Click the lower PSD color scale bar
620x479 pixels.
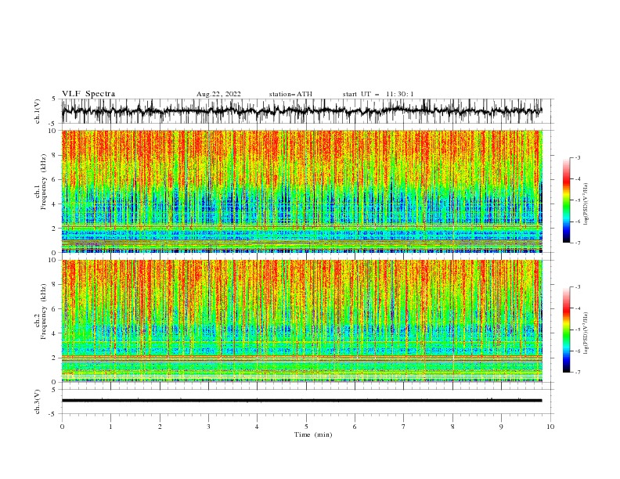(566, 330)
